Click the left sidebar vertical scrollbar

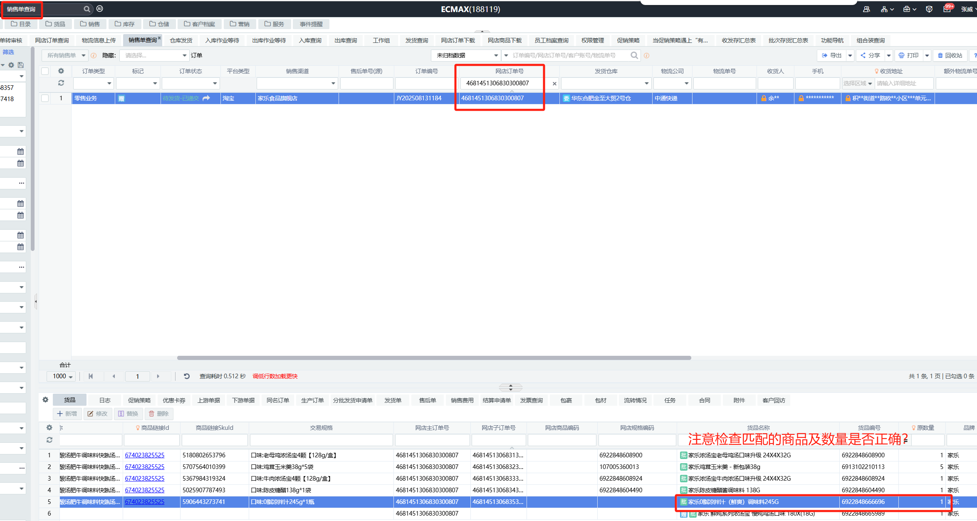[x=33, y=150]
